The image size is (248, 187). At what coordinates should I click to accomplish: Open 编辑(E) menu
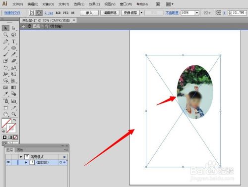coord(33,4)
